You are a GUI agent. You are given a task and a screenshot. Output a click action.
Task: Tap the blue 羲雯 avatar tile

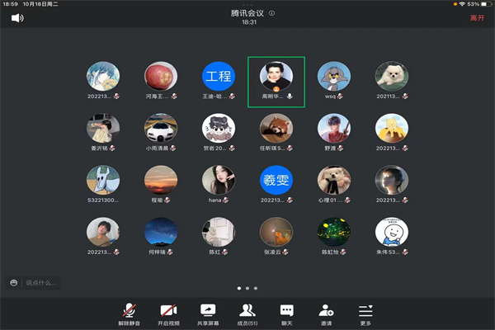click(x=276, y=181)
